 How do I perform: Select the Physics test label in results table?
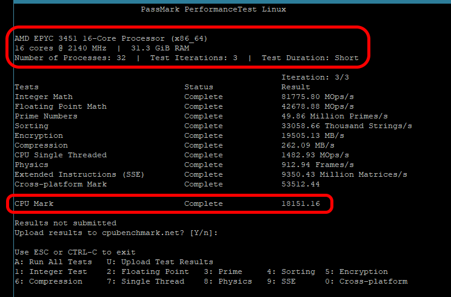(x=32, y=165)
